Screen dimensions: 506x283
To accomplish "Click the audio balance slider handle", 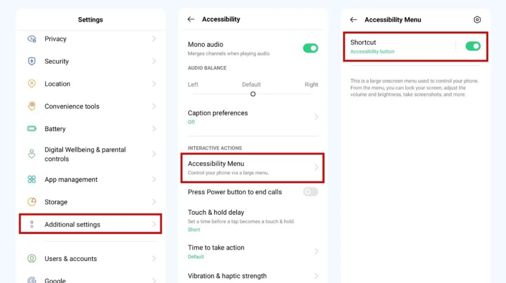I will pyautogui.click(x=253, y=94).
